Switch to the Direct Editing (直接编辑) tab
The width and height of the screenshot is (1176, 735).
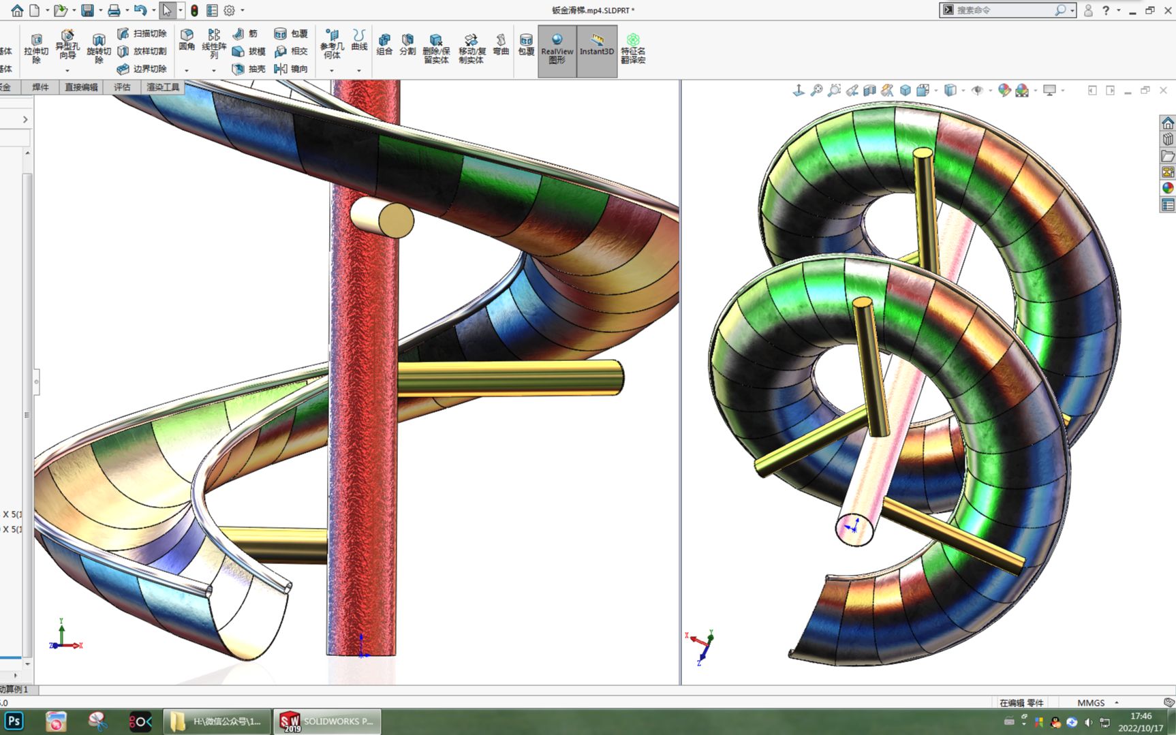point(81,87)
